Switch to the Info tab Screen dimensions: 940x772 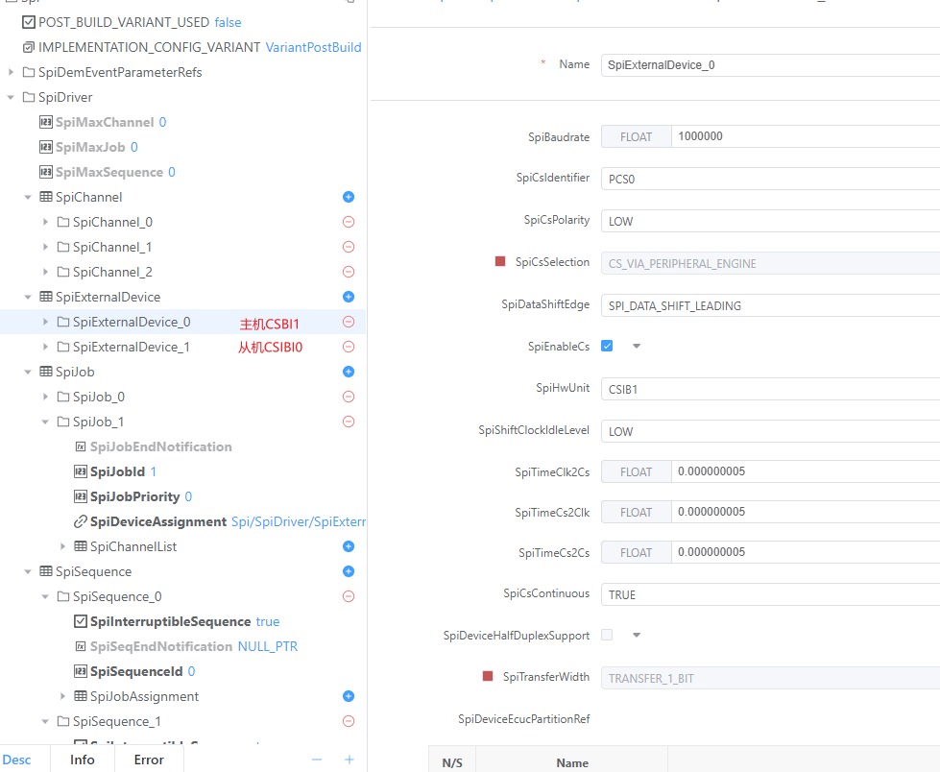pos(83,760)
